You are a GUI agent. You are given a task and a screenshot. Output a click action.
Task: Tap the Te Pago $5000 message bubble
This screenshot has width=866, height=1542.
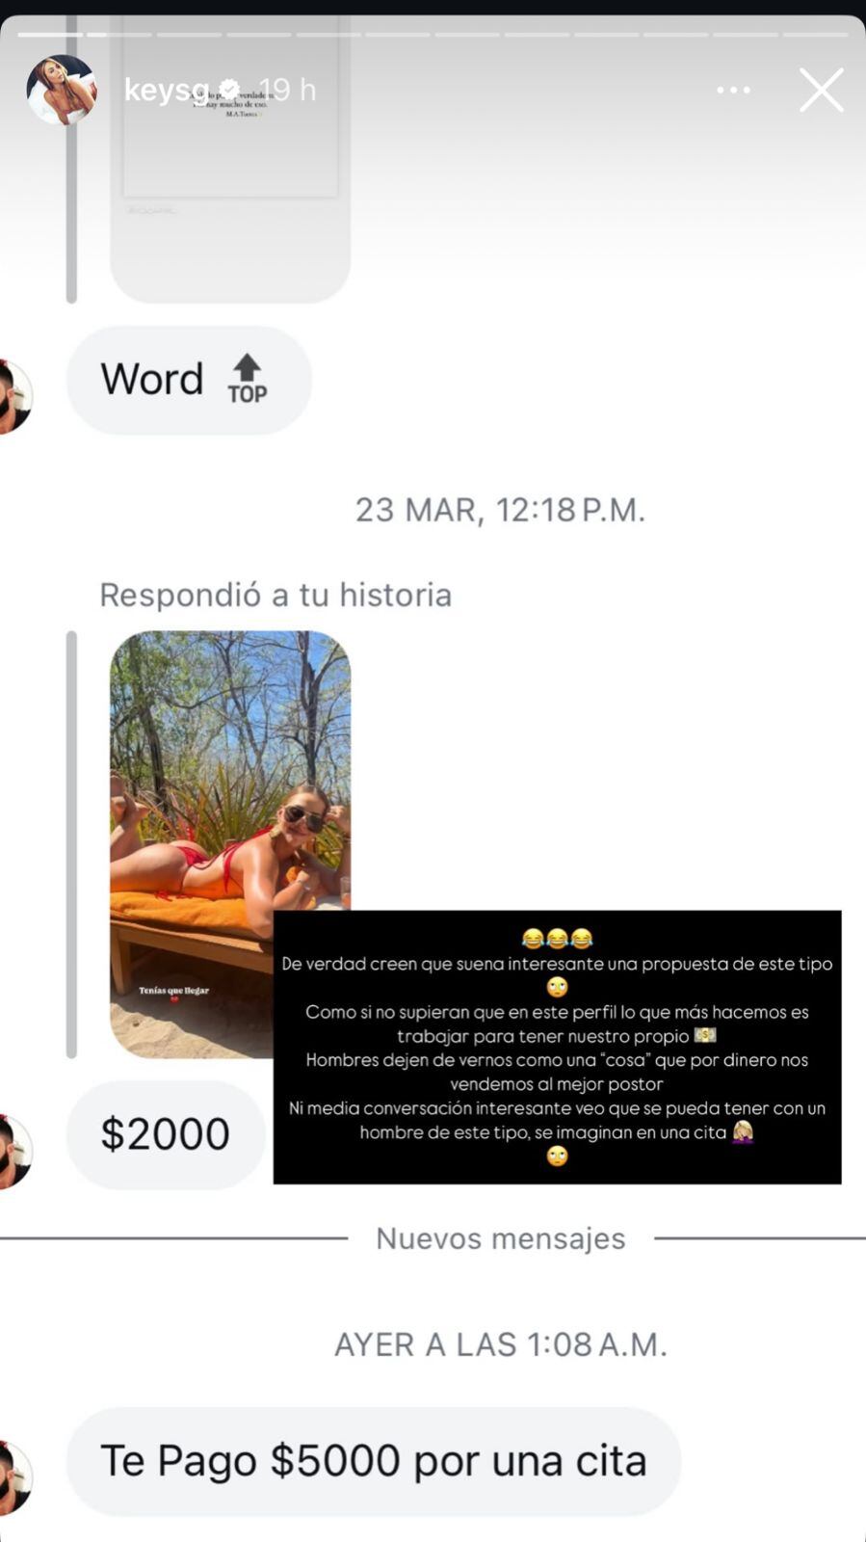tap(374, 1461)
